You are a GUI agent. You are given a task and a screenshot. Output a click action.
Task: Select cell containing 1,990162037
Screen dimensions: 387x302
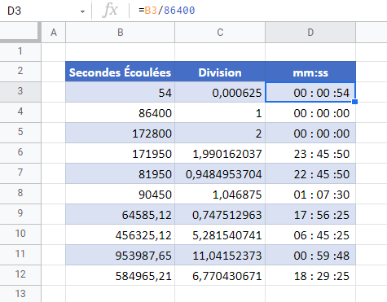click(x=220, y=153)
